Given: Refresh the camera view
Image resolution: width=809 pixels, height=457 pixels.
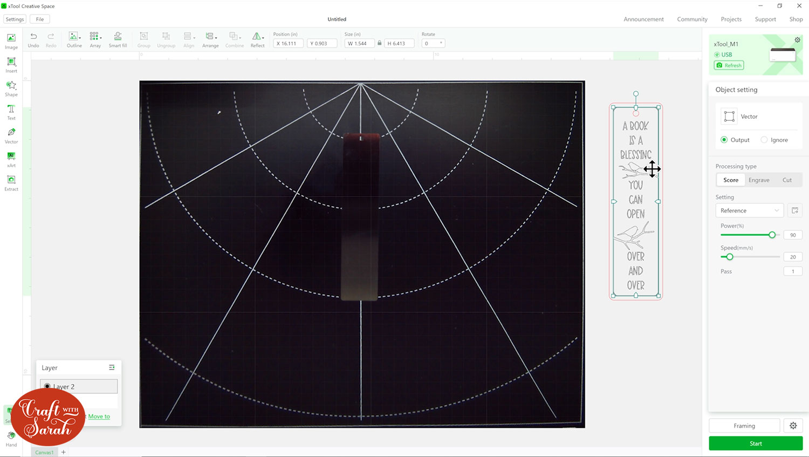Looking at the screenshot, I should (729, 65).
